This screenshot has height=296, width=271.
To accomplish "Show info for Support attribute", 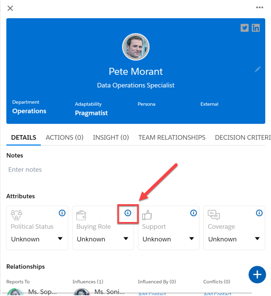I will click(x=194, y=213).
